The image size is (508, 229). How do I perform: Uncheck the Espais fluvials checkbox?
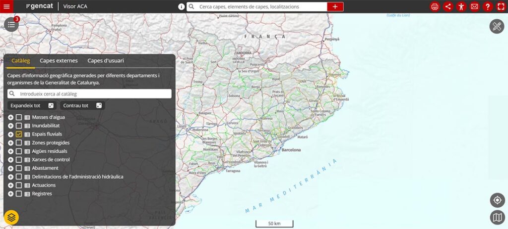point(19,134)
